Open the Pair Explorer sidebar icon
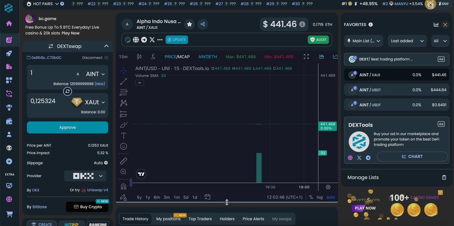 coord(9,40)
